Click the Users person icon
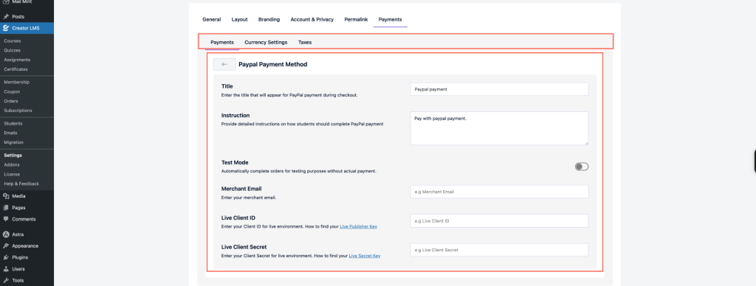756x286 pixels. pyautogui.click(x=6, y=269)
